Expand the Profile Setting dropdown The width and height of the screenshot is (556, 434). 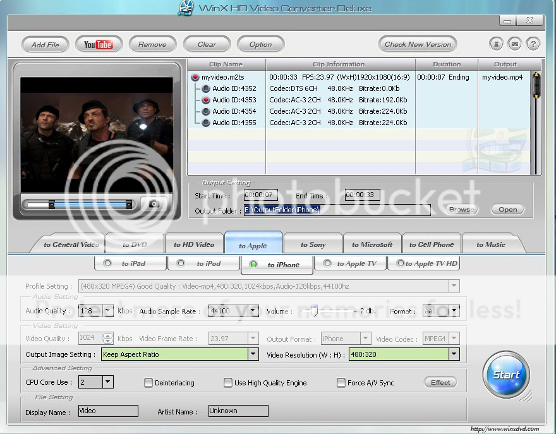[454, 286]
